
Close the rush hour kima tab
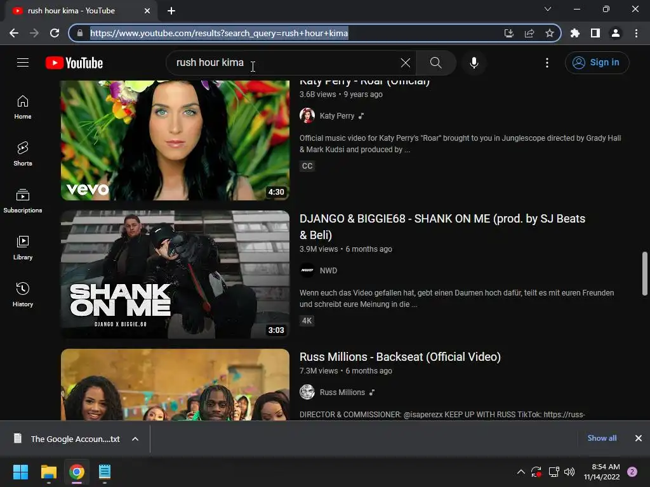click(x=147, y=11)
